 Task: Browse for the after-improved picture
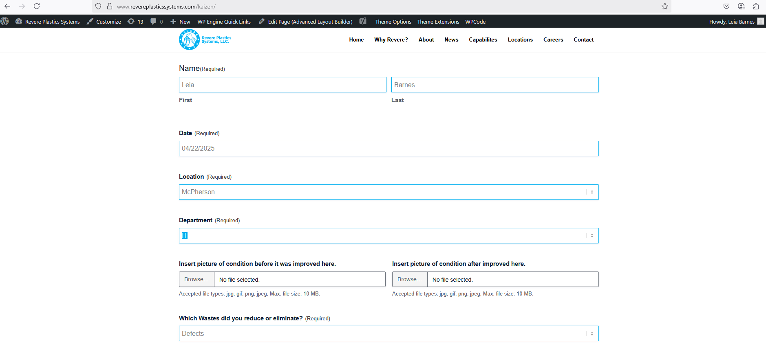point(410,279)
